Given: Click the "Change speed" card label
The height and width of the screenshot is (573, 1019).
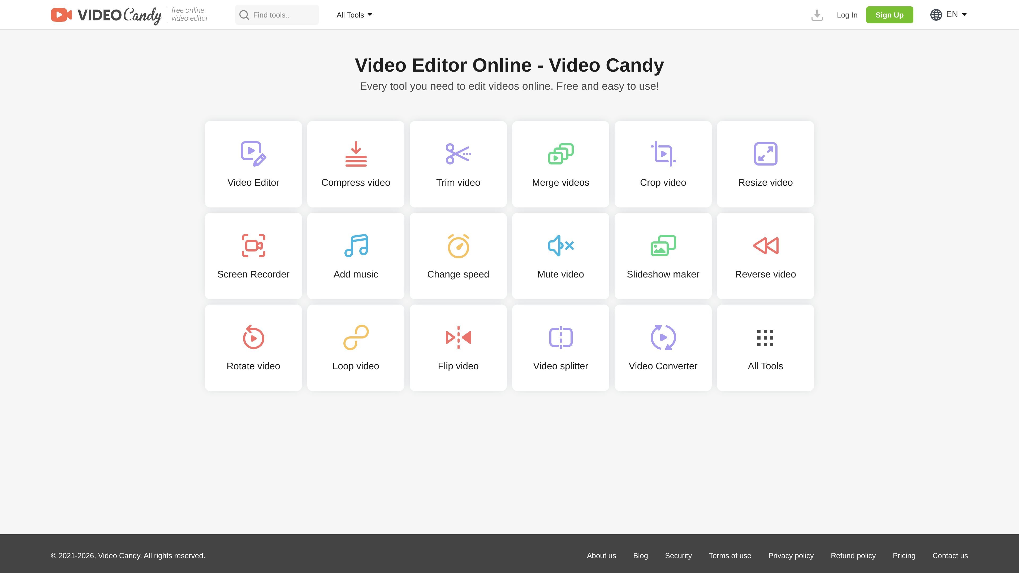Looking at the screenshot, I should tap(458, 275).
